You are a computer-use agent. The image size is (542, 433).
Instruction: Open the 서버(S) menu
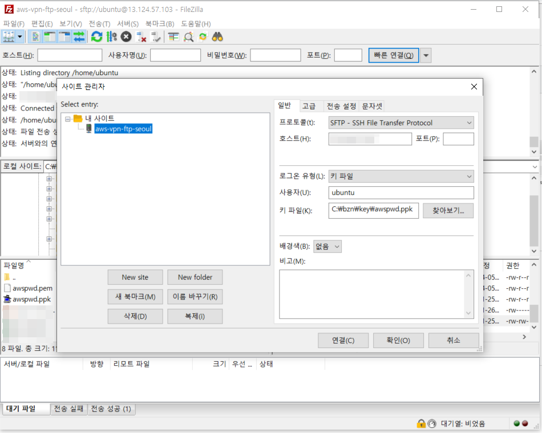128,24
